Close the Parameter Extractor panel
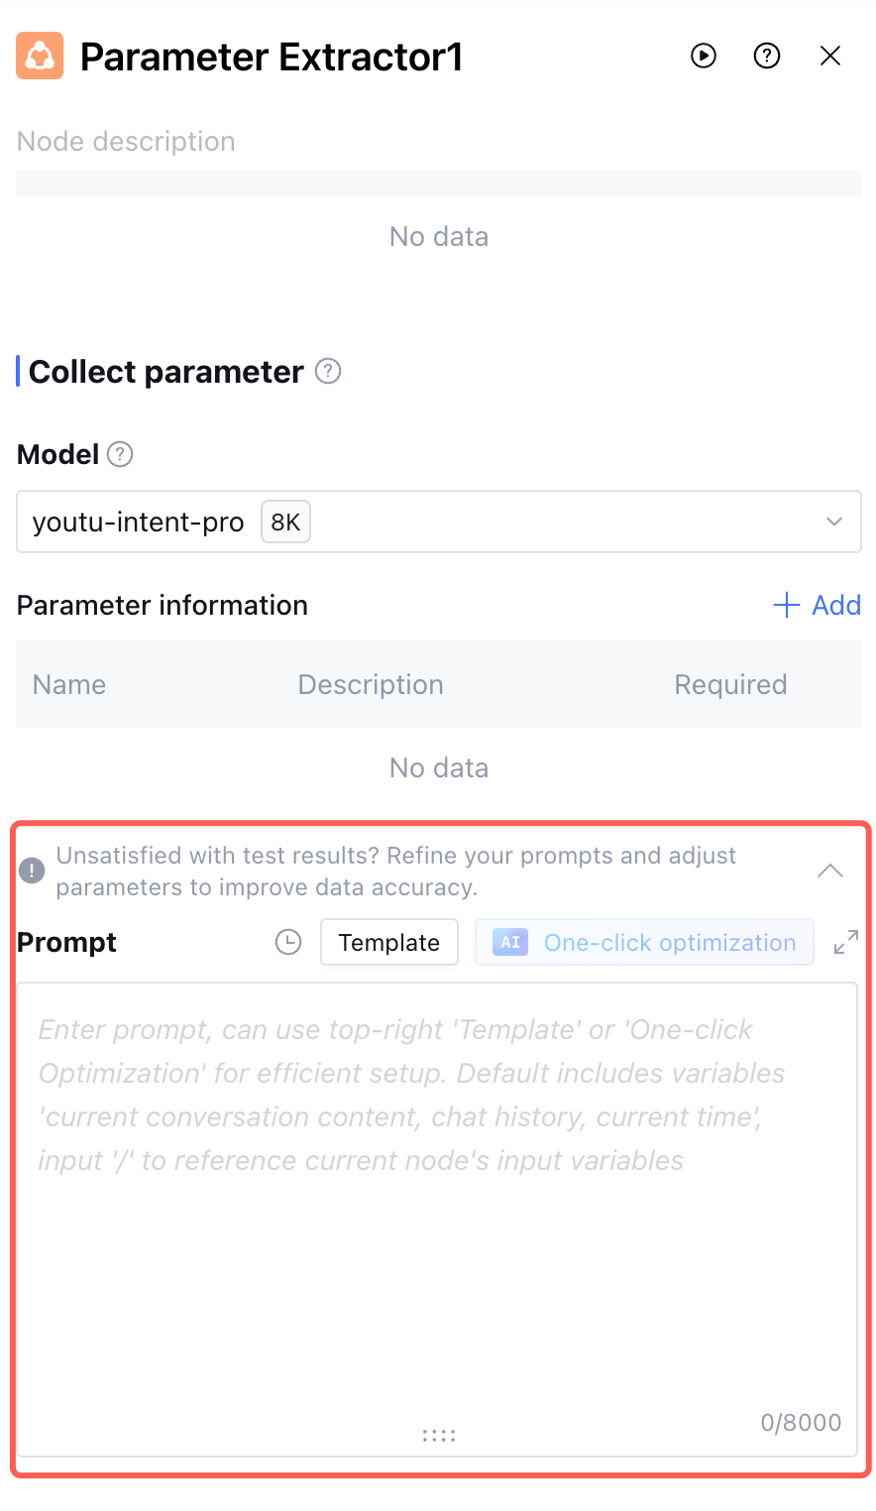 [830, 56]
